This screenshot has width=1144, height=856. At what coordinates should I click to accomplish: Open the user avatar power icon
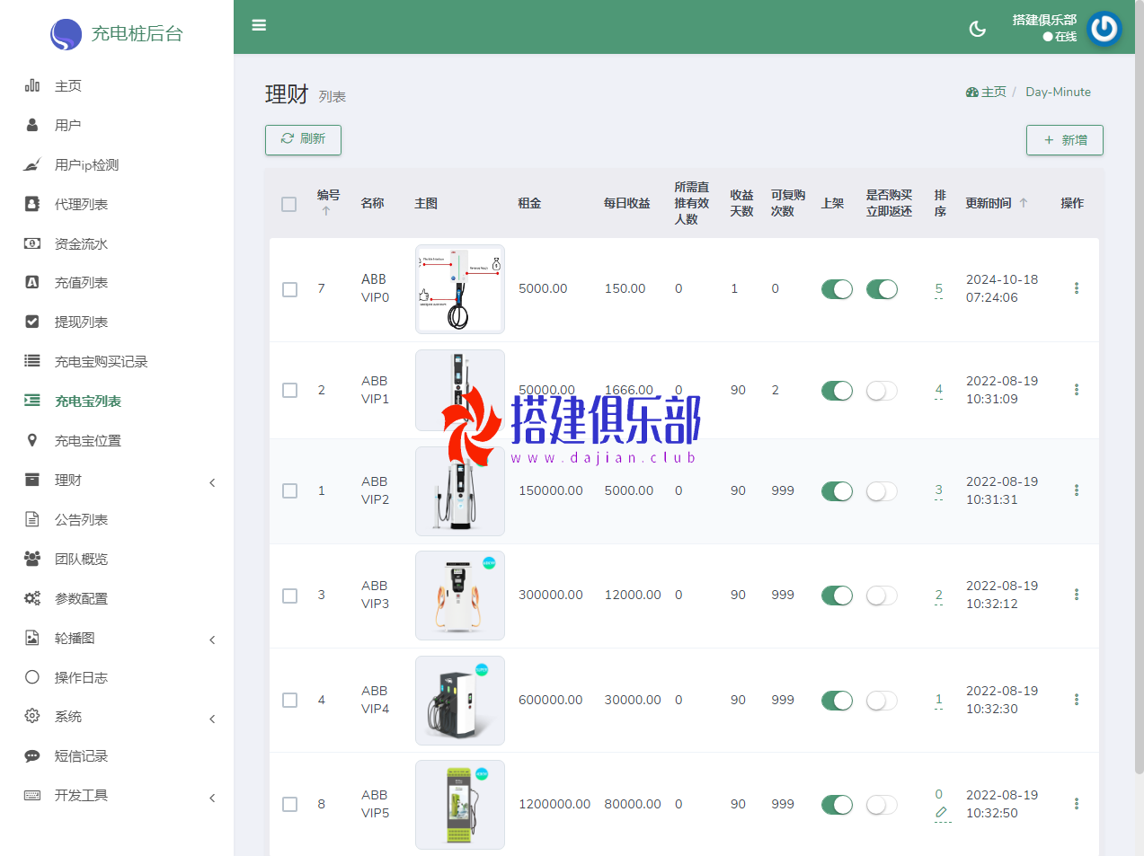[x=1104, y=29]
